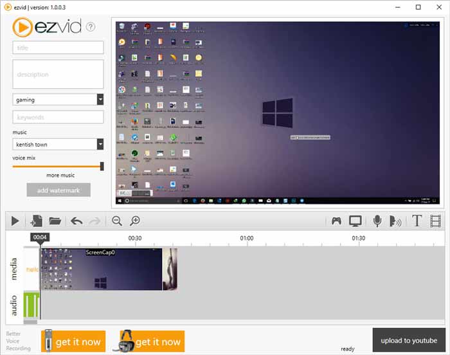Click into the description field
450x355 pixels.
click(x=58, y=75)
